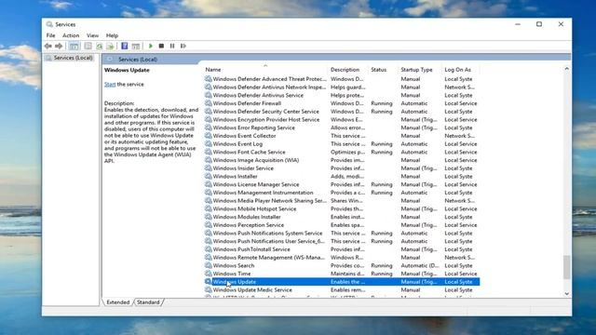
Task: Open the Help menu
Action: pos(112,35)
